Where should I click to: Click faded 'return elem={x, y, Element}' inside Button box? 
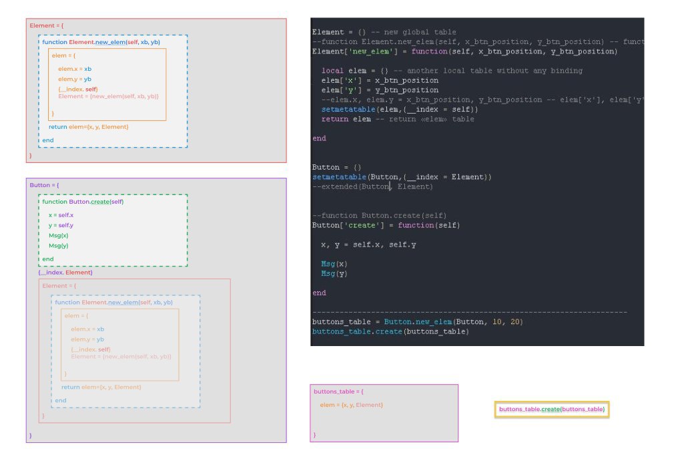(101, 387)
